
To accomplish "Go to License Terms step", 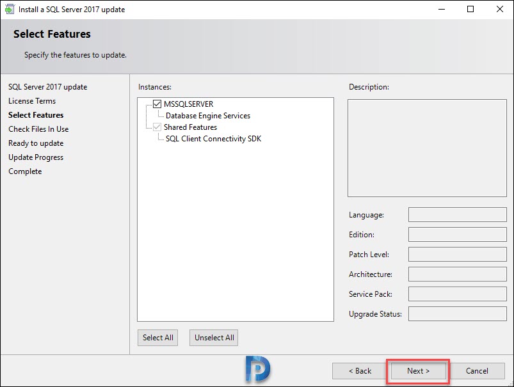I will point(32,101).
